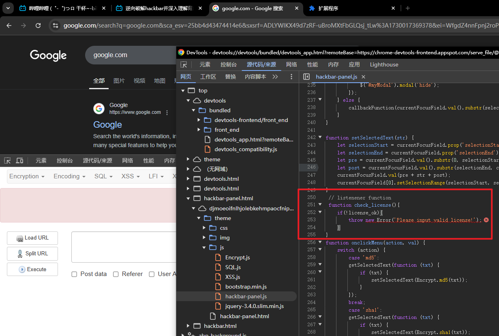Enable the Referer checkbox
The width and height of the screenshot is (499, 336).
pyautogui.click(x=116, y=274)
